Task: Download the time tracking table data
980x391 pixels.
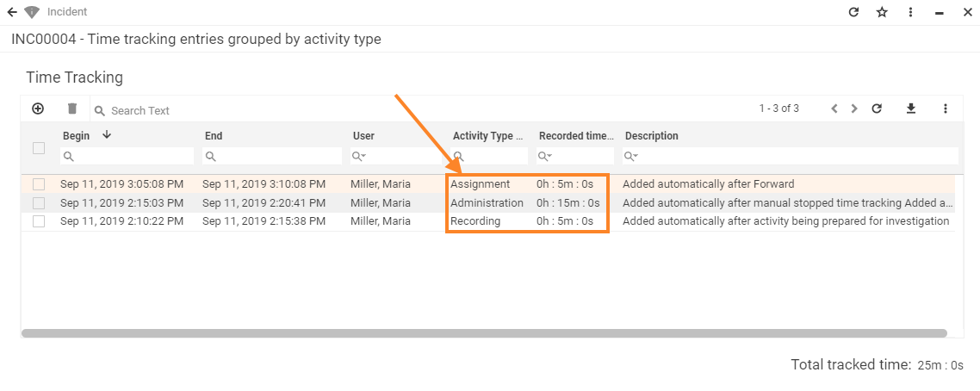Action: [x=911, y=109]
